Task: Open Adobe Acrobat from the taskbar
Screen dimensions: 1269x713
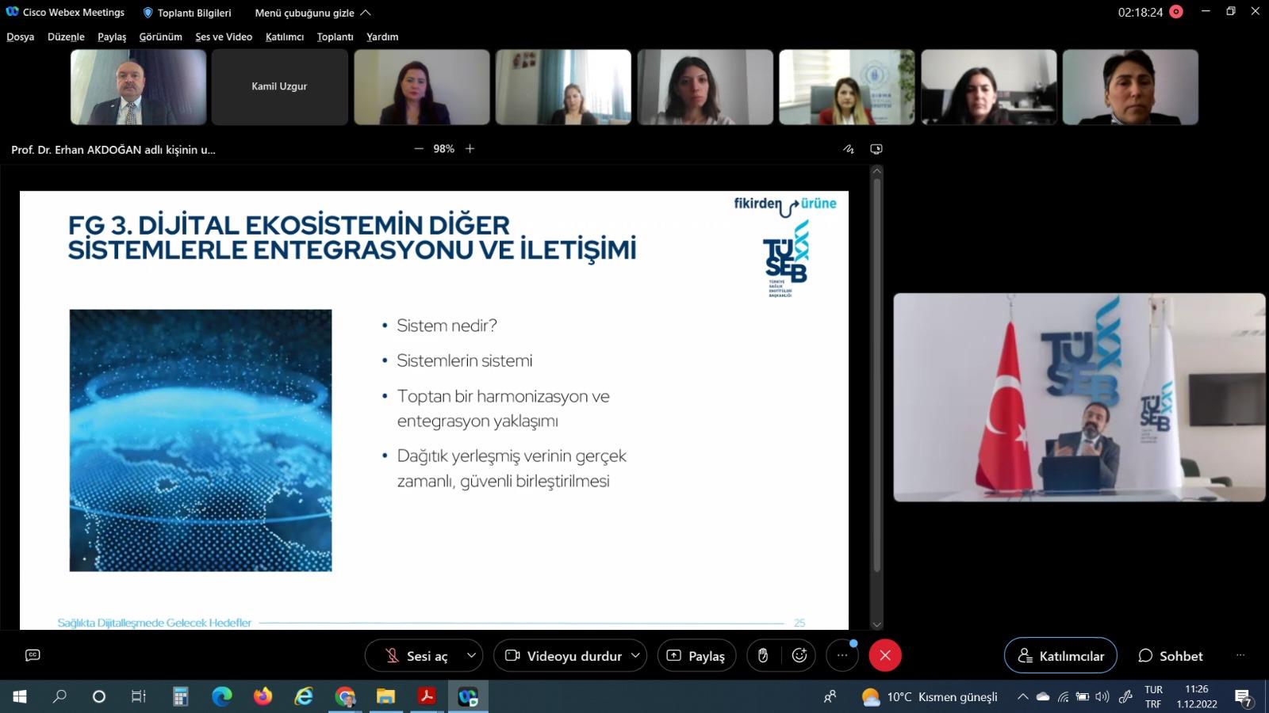Action: 427,697
